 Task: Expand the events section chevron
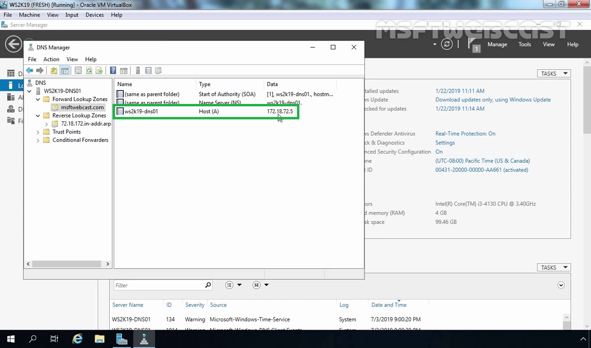pos(561,285)
